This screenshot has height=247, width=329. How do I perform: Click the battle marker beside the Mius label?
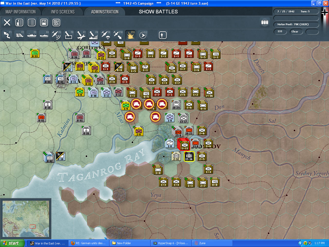coord(130,117)
